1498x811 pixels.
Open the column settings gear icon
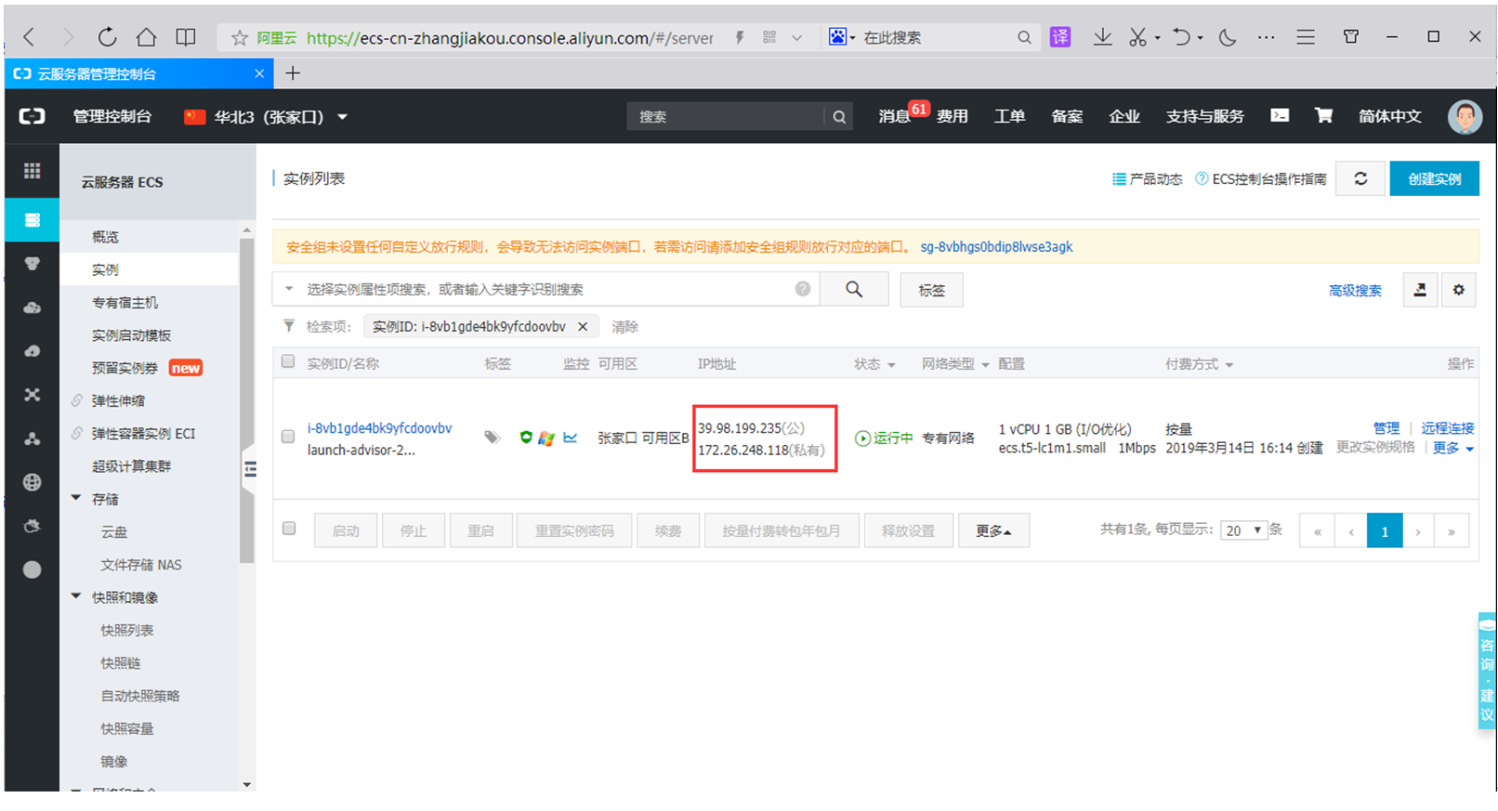(x=1458, y=290)
